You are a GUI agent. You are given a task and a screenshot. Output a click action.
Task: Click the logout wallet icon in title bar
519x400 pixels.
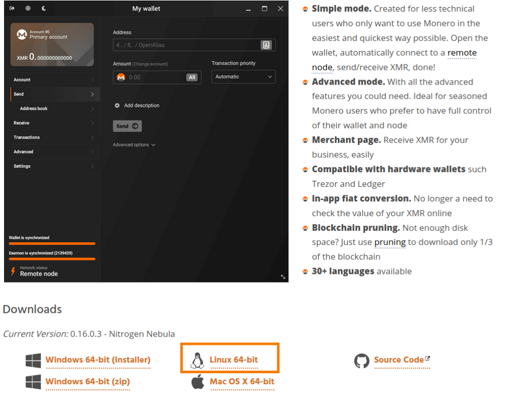pyautogui.click(x=12, y=8)
